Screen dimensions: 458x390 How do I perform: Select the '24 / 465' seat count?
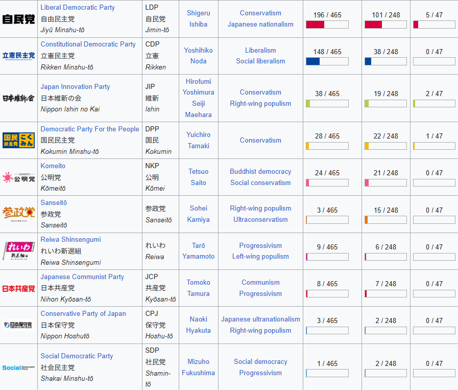coord(327,173)
